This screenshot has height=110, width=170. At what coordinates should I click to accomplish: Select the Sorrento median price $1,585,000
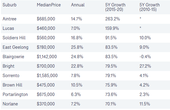[47, 76]
